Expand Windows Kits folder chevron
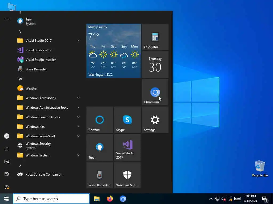Image resolution: width=273 pixels, height=204 pixels. (x=78, y=126)
